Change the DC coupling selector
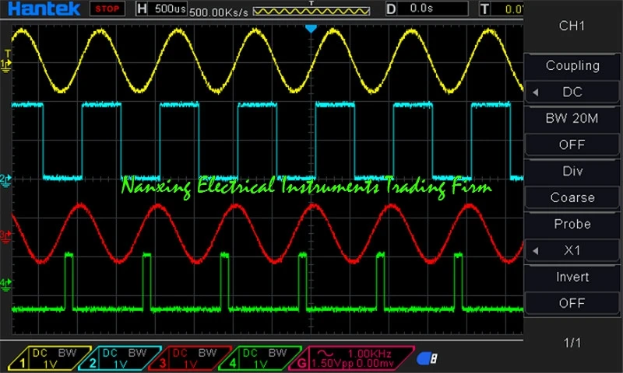The width and height of the screenshot is (623, 373). click(572, 92)
